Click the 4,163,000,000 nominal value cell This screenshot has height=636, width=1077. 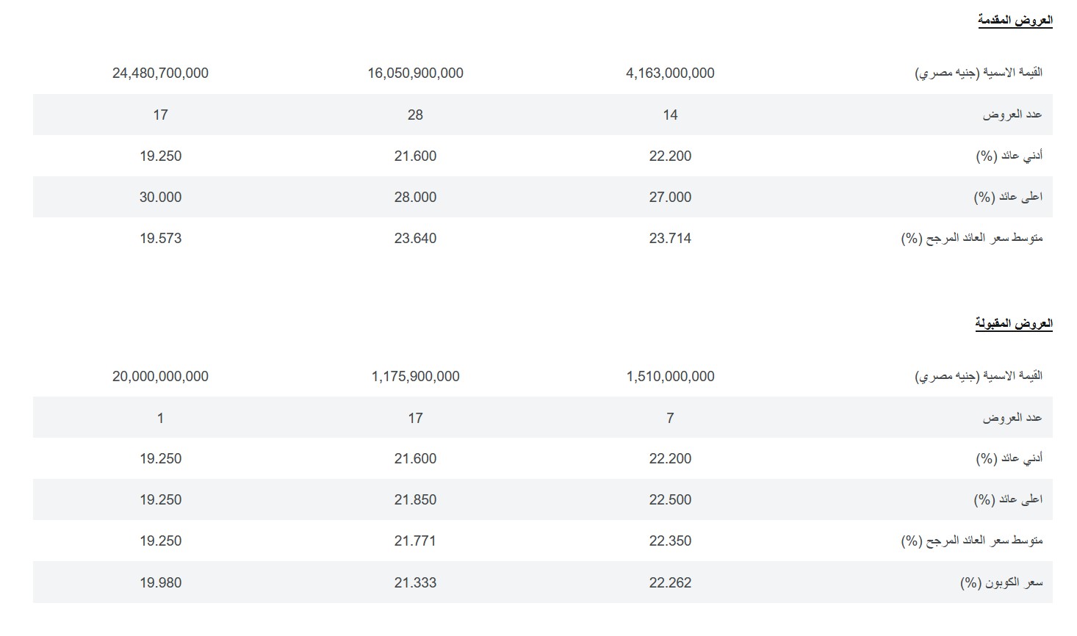click(670, 73)
